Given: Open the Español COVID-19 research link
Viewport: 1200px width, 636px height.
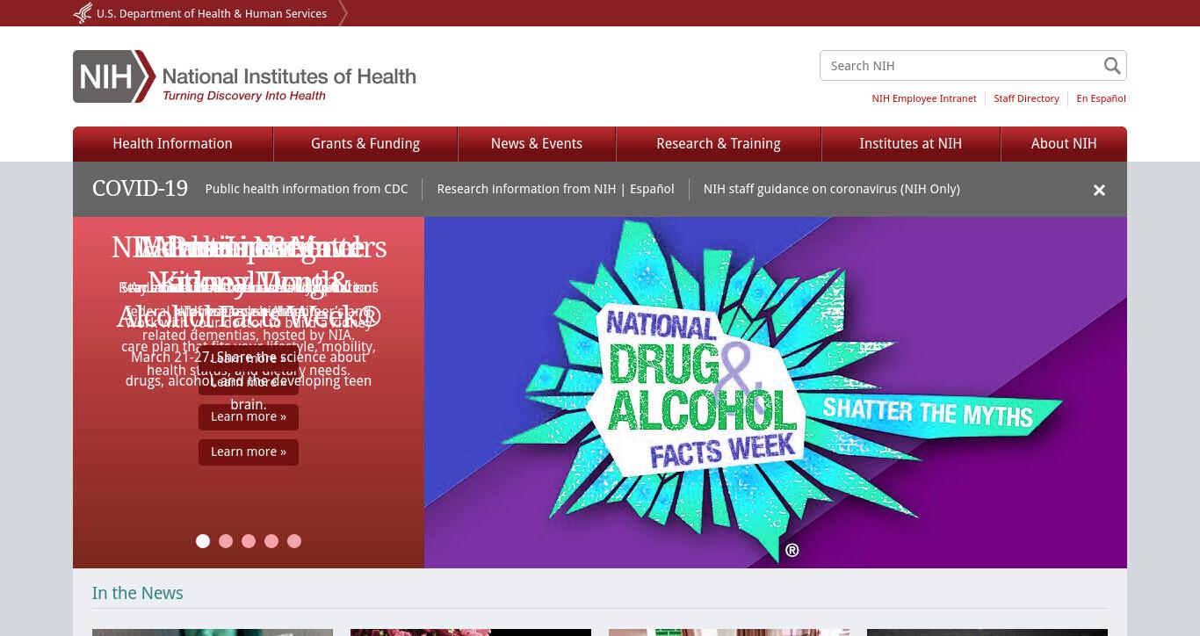Looking at the screenshot, I should tap(652, 189).
